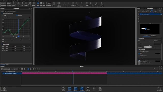Viewport: 163px width, 92px height.
Task: Open the Render menu
Action: click(26, 1)
